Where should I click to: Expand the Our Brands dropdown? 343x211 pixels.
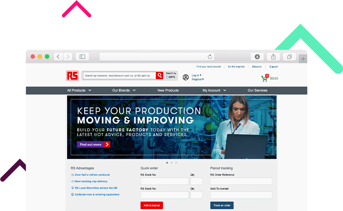point(124,90)
